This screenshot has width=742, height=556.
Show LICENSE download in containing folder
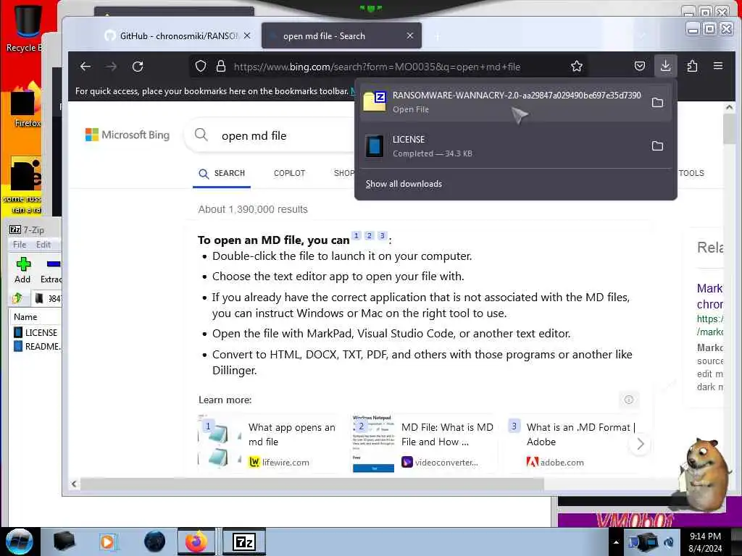(x=657, y=146)
